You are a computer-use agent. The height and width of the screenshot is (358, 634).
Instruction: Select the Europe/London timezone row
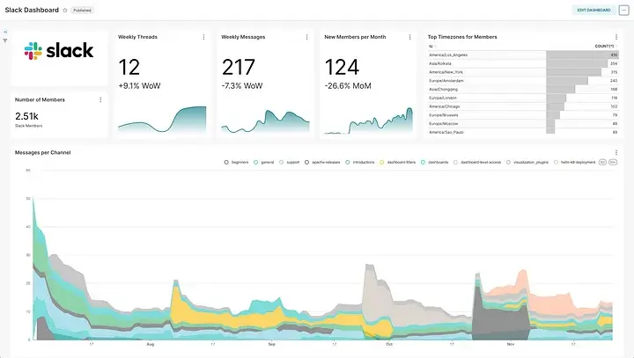[523, 98]
